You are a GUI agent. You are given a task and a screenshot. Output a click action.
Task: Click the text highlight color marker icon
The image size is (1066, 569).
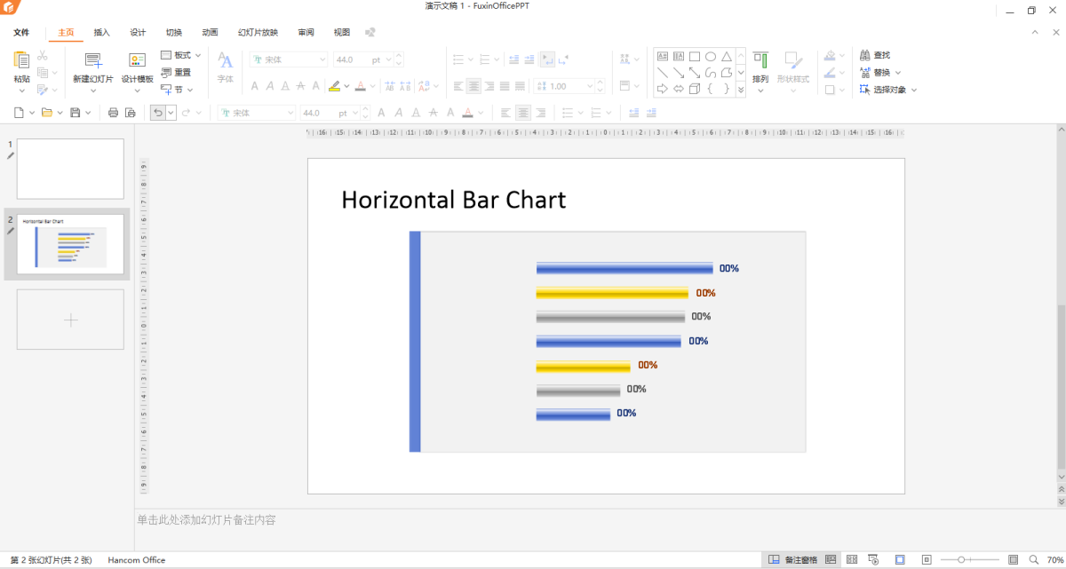[334, 86]
